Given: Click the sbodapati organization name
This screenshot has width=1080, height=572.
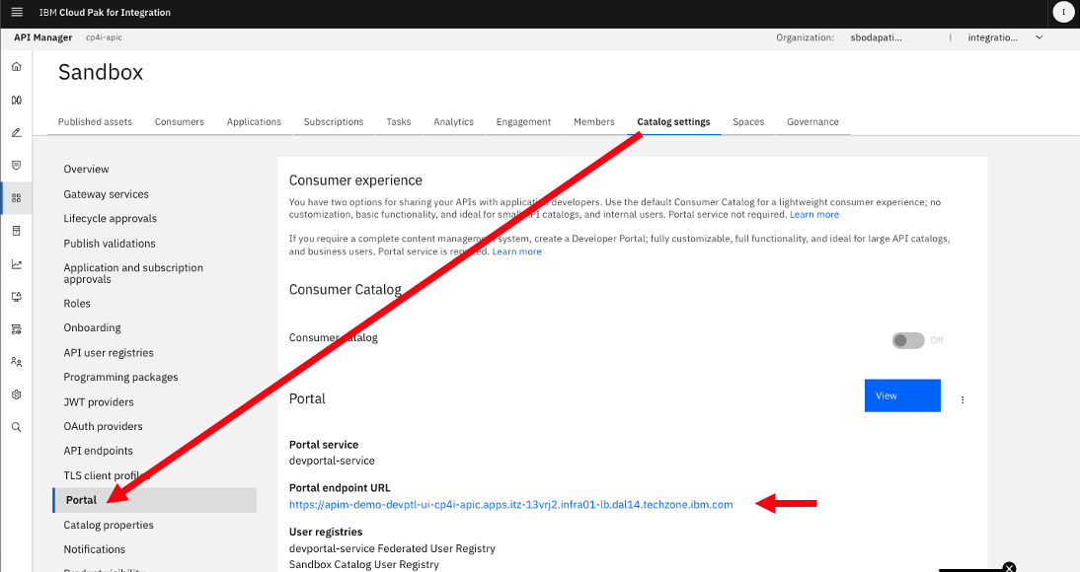Looking at the screenshot, I should pos(876,37).
